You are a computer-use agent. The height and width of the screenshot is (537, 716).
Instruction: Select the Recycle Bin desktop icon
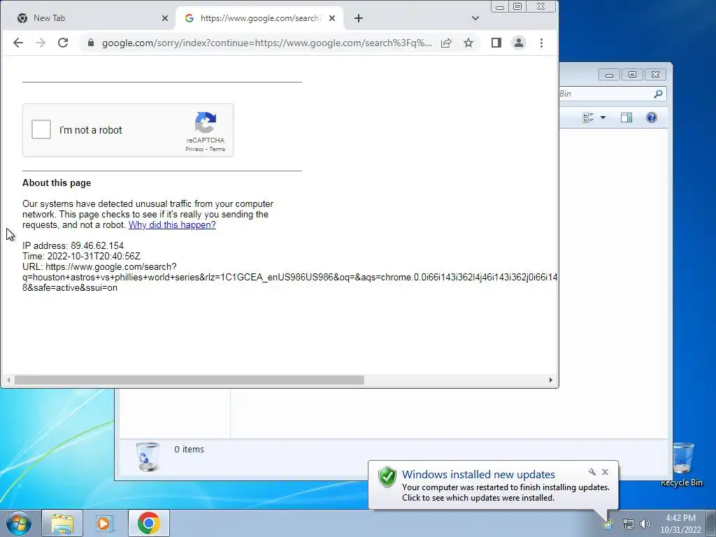click(x=682, y=464)
